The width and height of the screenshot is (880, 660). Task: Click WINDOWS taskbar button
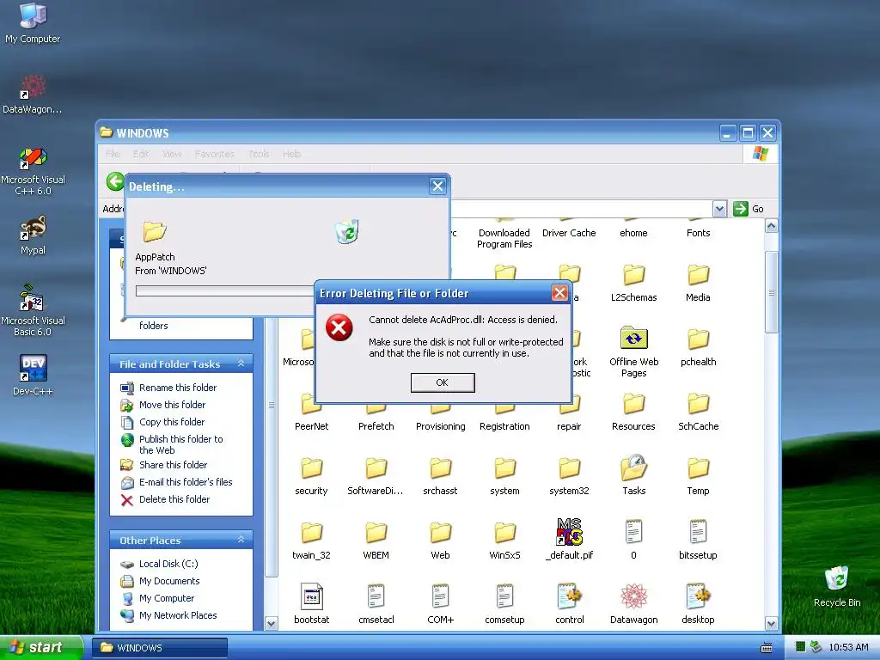tap(159, 648)
